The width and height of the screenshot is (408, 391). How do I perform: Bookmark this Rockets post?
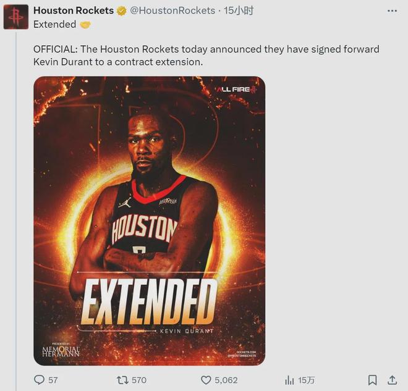point(372,380)
